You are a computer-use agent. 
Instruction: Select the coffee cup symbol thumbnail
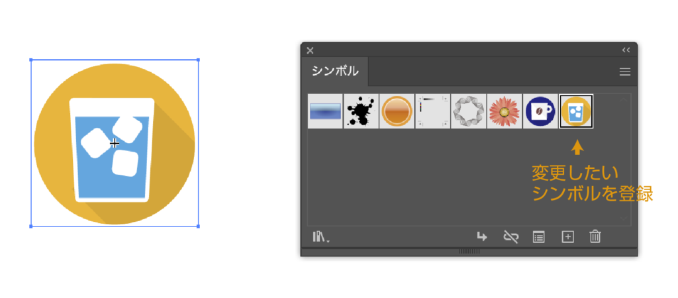click(540, 111)
